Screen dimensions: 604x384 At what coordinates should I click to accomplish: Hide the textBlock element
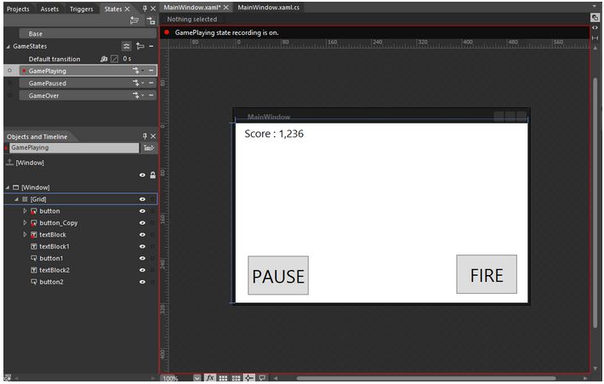tap(142, 235)
